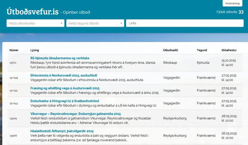Sort by the Númer column header
Screen dimensions: 248x145
[x=14, y=50]
